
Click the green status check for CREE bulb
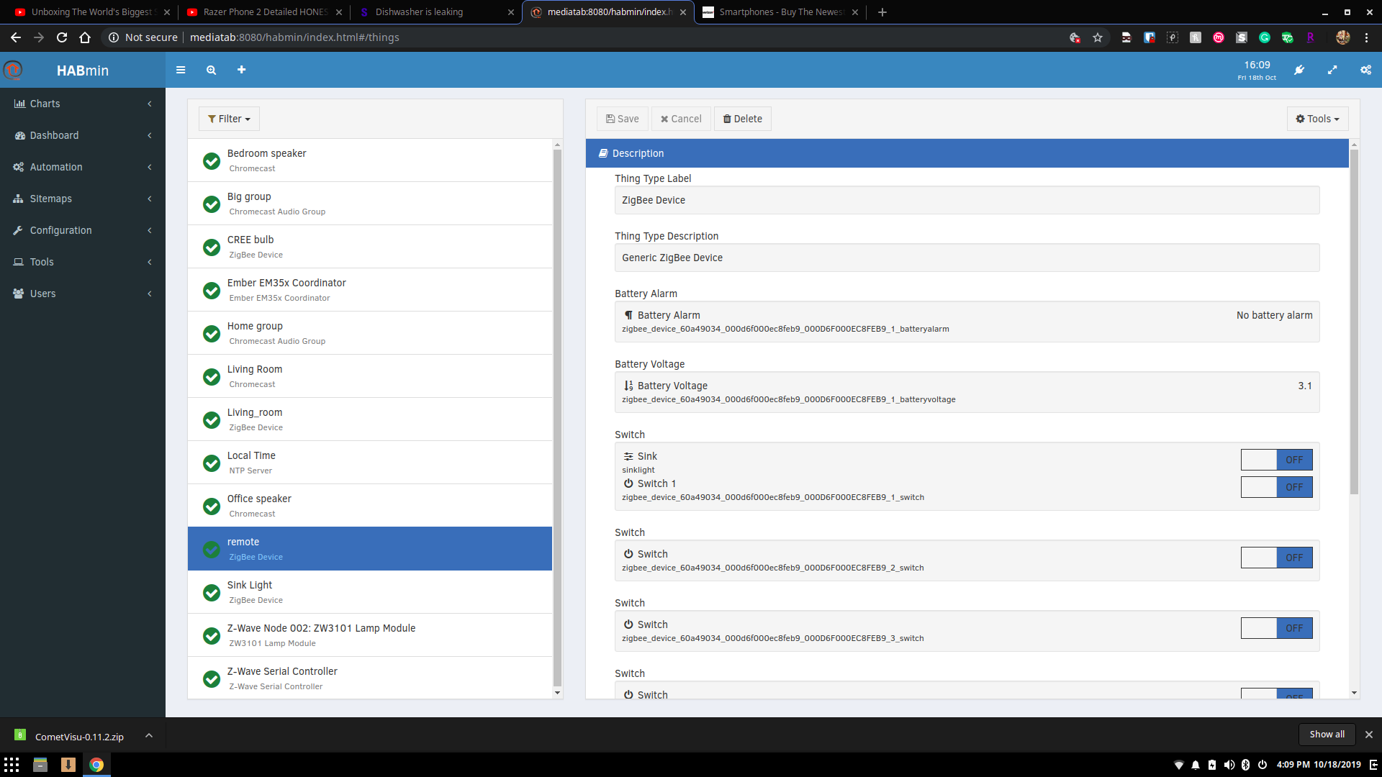click(212, 247)
